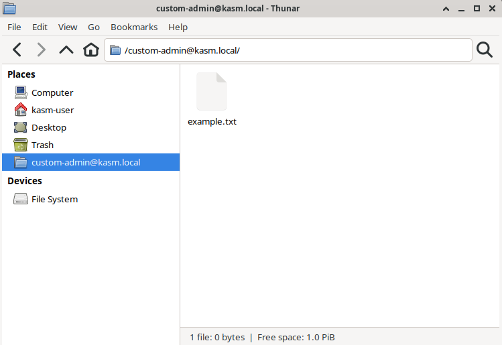Go up to parent folder arrow

(66, 50)
